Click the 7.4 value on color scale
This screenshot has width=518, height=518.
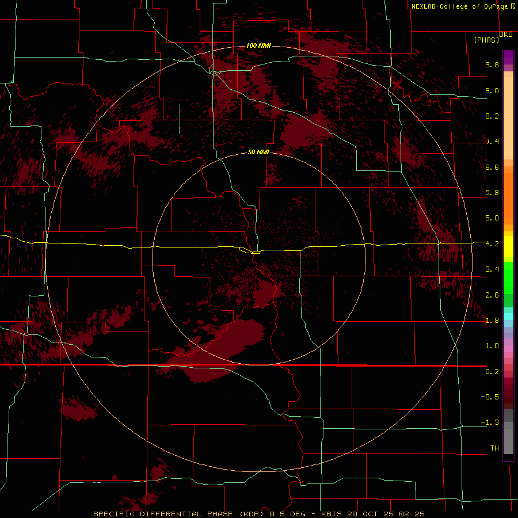492,142
